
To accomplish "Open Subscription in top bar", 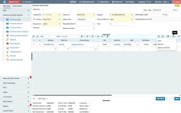I will pos(103,2).
